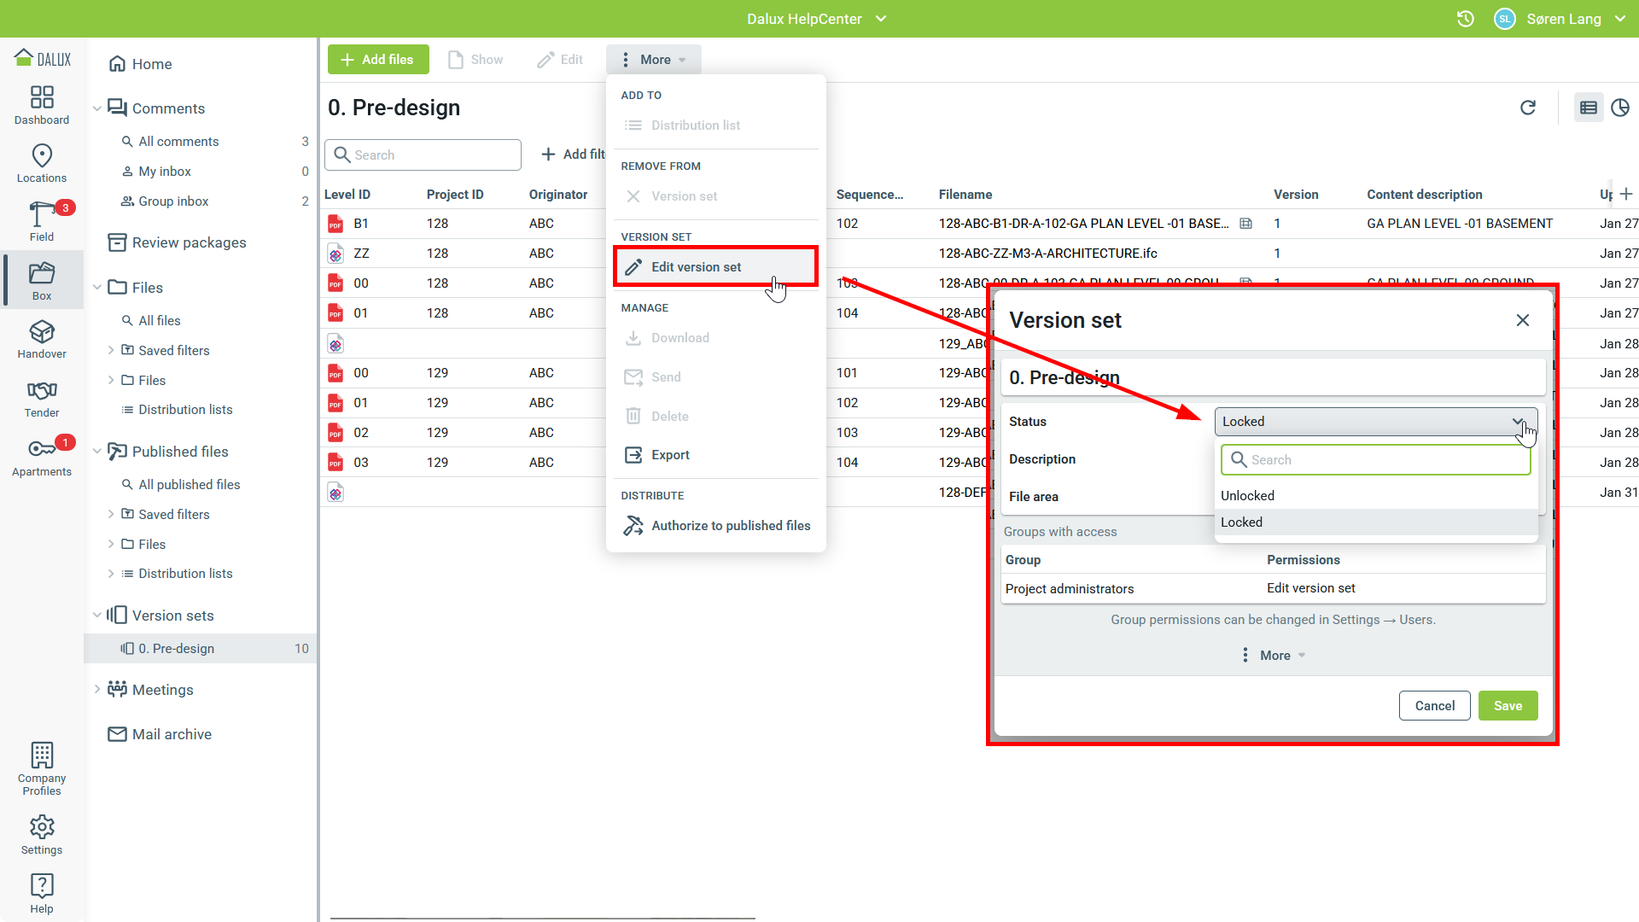The width and height of the screenshot is (1639, 922).
Task: Open Company Profiles in sidebar
Action: [x=42, y=768]
